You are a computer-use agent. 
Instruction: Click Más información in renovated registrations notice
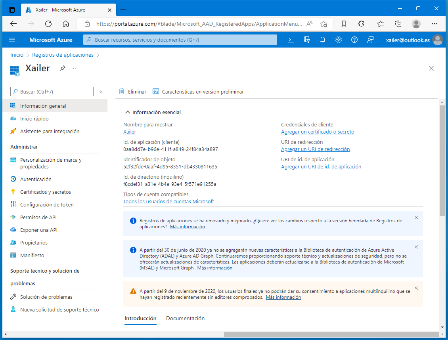187,226
